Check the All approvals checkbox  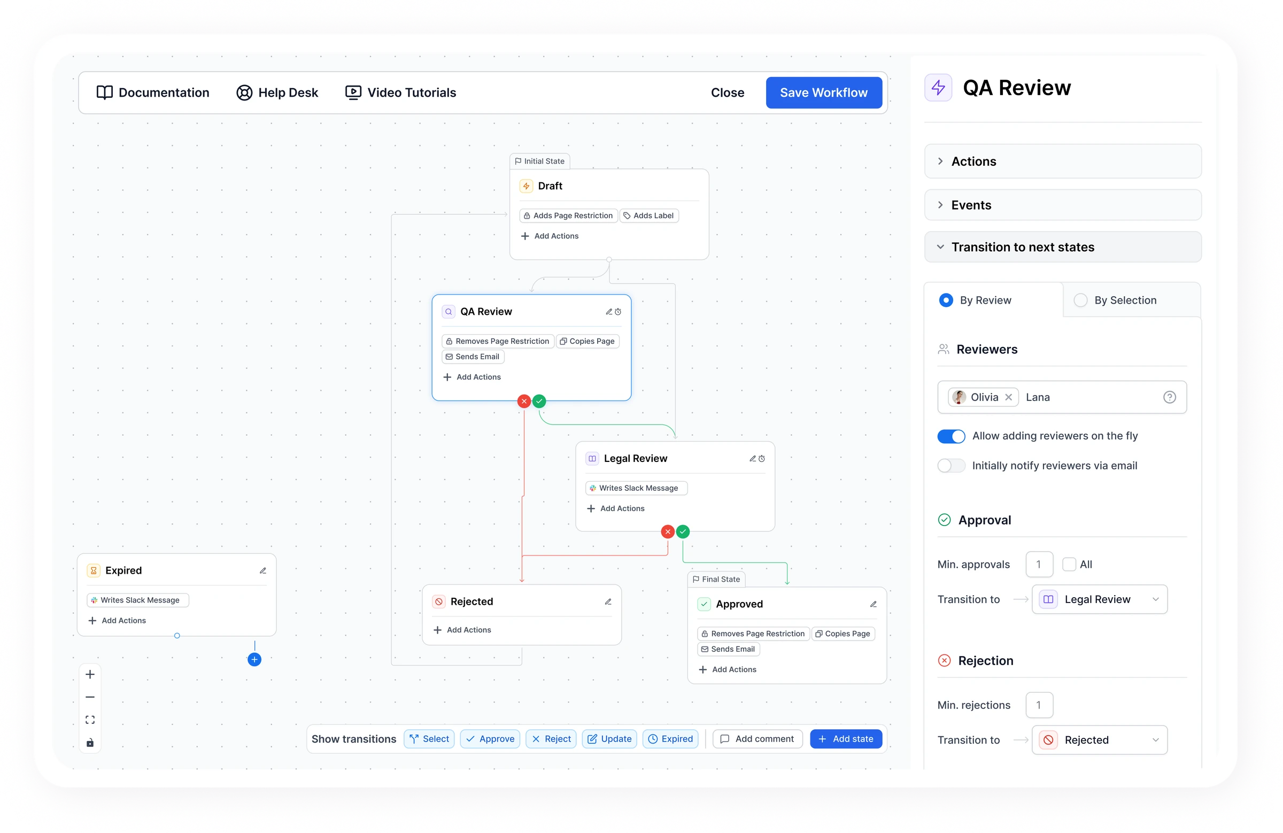(1069, 565)
